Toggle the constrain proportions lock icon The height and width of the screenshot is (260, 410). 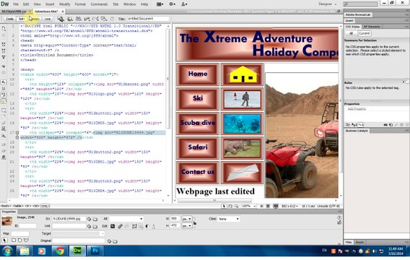click(x=195, y=223)
